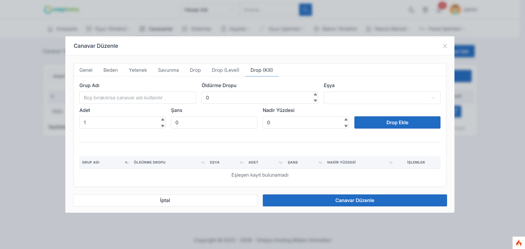The height and width of the screenshot is (249, 525).
Task: Increment the Adet stepper
Action: (163, 120)
